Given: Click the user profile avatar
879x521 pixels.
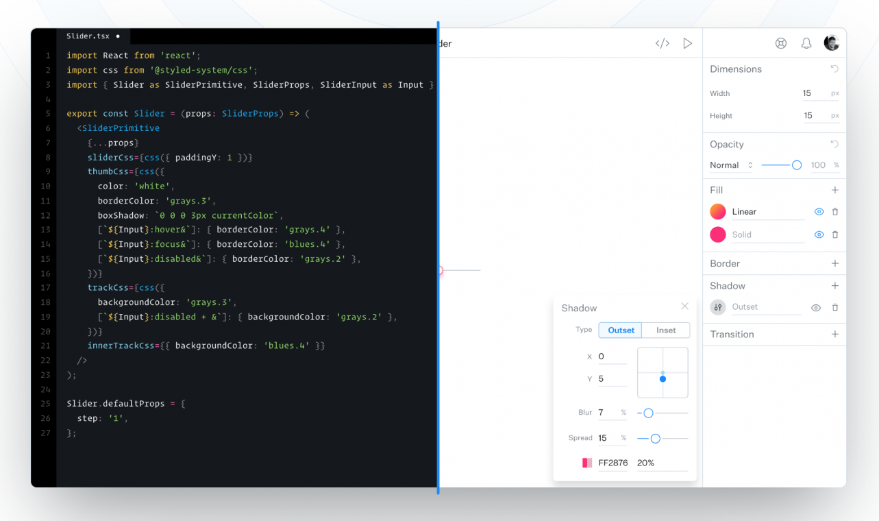Looking at the screenshot, I should (831, 43).
